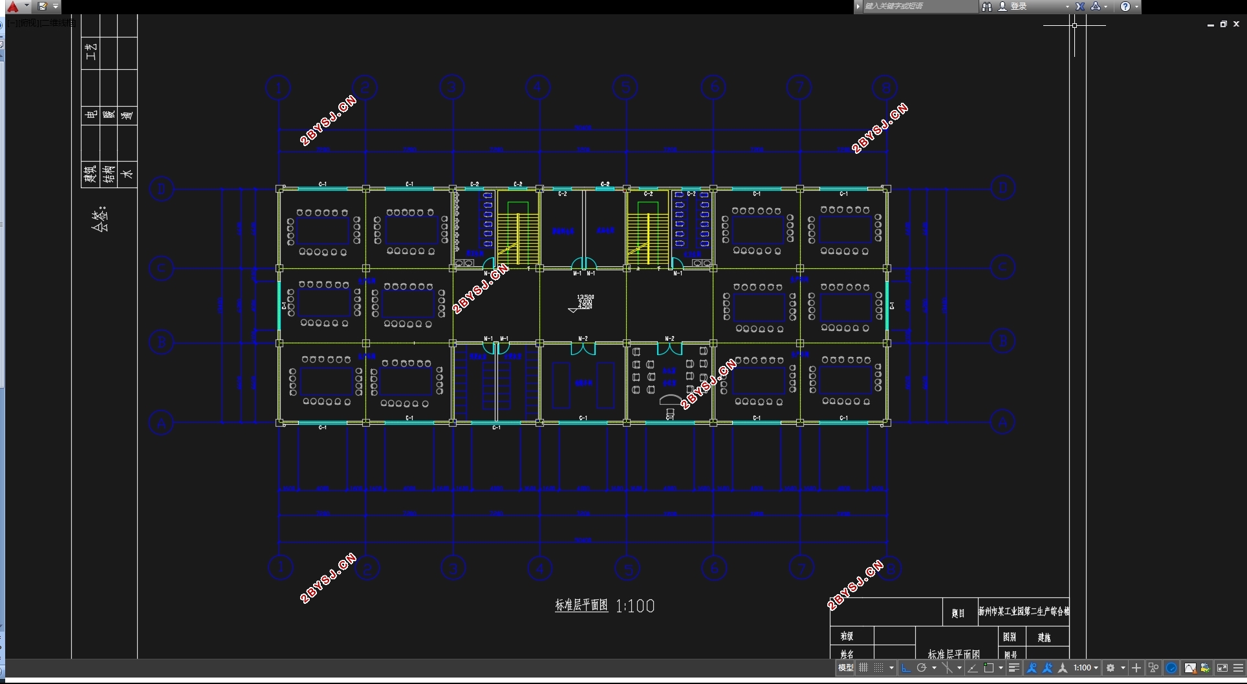Viewport: 1247px width, 684px height.
Task: Open the Help question mark icon
Action: click(1125, 6)
